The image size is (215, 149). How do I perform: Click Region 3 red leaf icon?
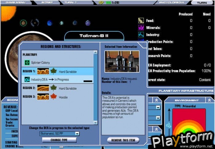[x=53, y=97]
